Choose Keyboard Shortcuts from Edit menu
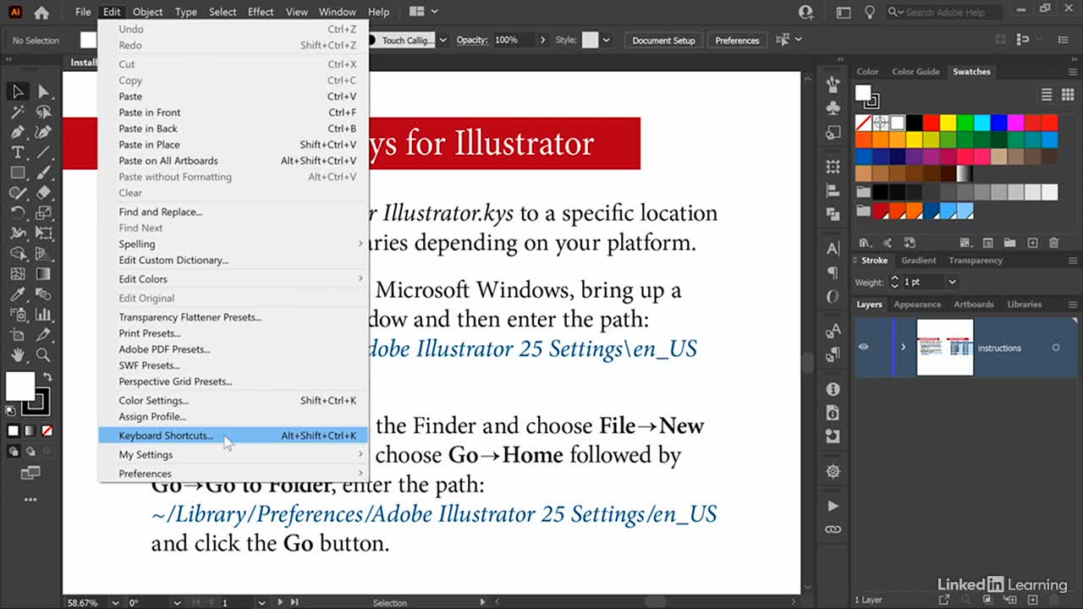 tap(234, 436)
